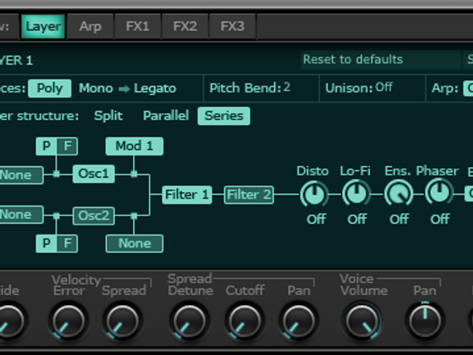The image size is (473, 355).
Task: Click the F button above Osc1
Action: pyautogui.click(x=67, y=146)
